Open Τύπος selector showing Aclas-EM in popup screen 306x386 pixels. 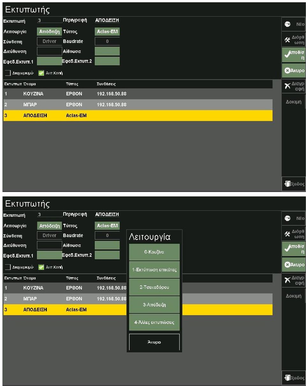pyautogui.click(x=107, y=226)
